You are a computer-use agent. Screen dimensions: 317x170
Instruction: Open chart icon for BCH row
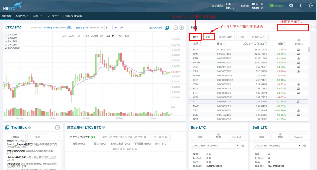[299, 50]
